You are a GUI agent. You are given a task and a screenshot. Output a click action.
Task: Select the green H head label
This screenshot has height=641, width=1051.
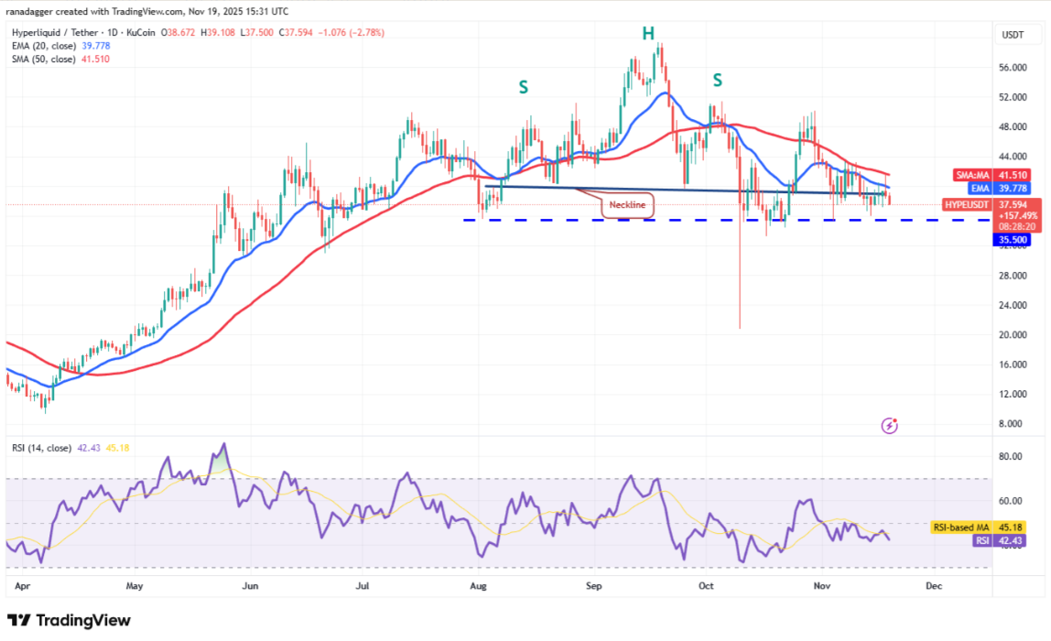point(647,34)
